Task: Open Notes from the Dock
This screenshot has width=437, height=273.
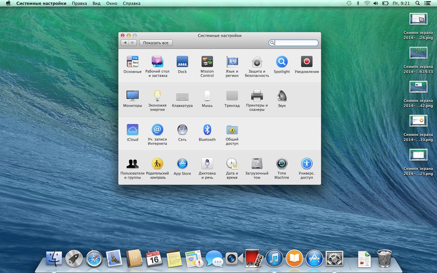Action: point(174,258)
